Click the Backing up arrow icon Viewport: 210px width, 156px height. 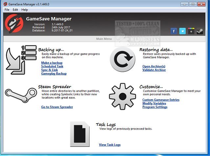[21, 60]
